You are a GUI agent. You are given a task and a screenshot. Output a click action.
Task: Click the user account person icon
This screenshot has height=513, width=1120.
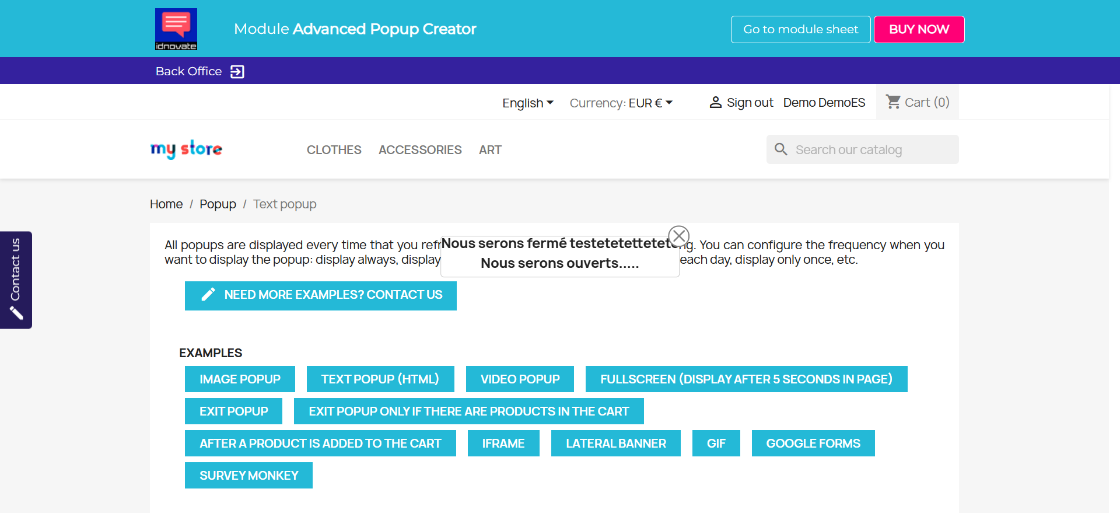(x=715, y=103)
